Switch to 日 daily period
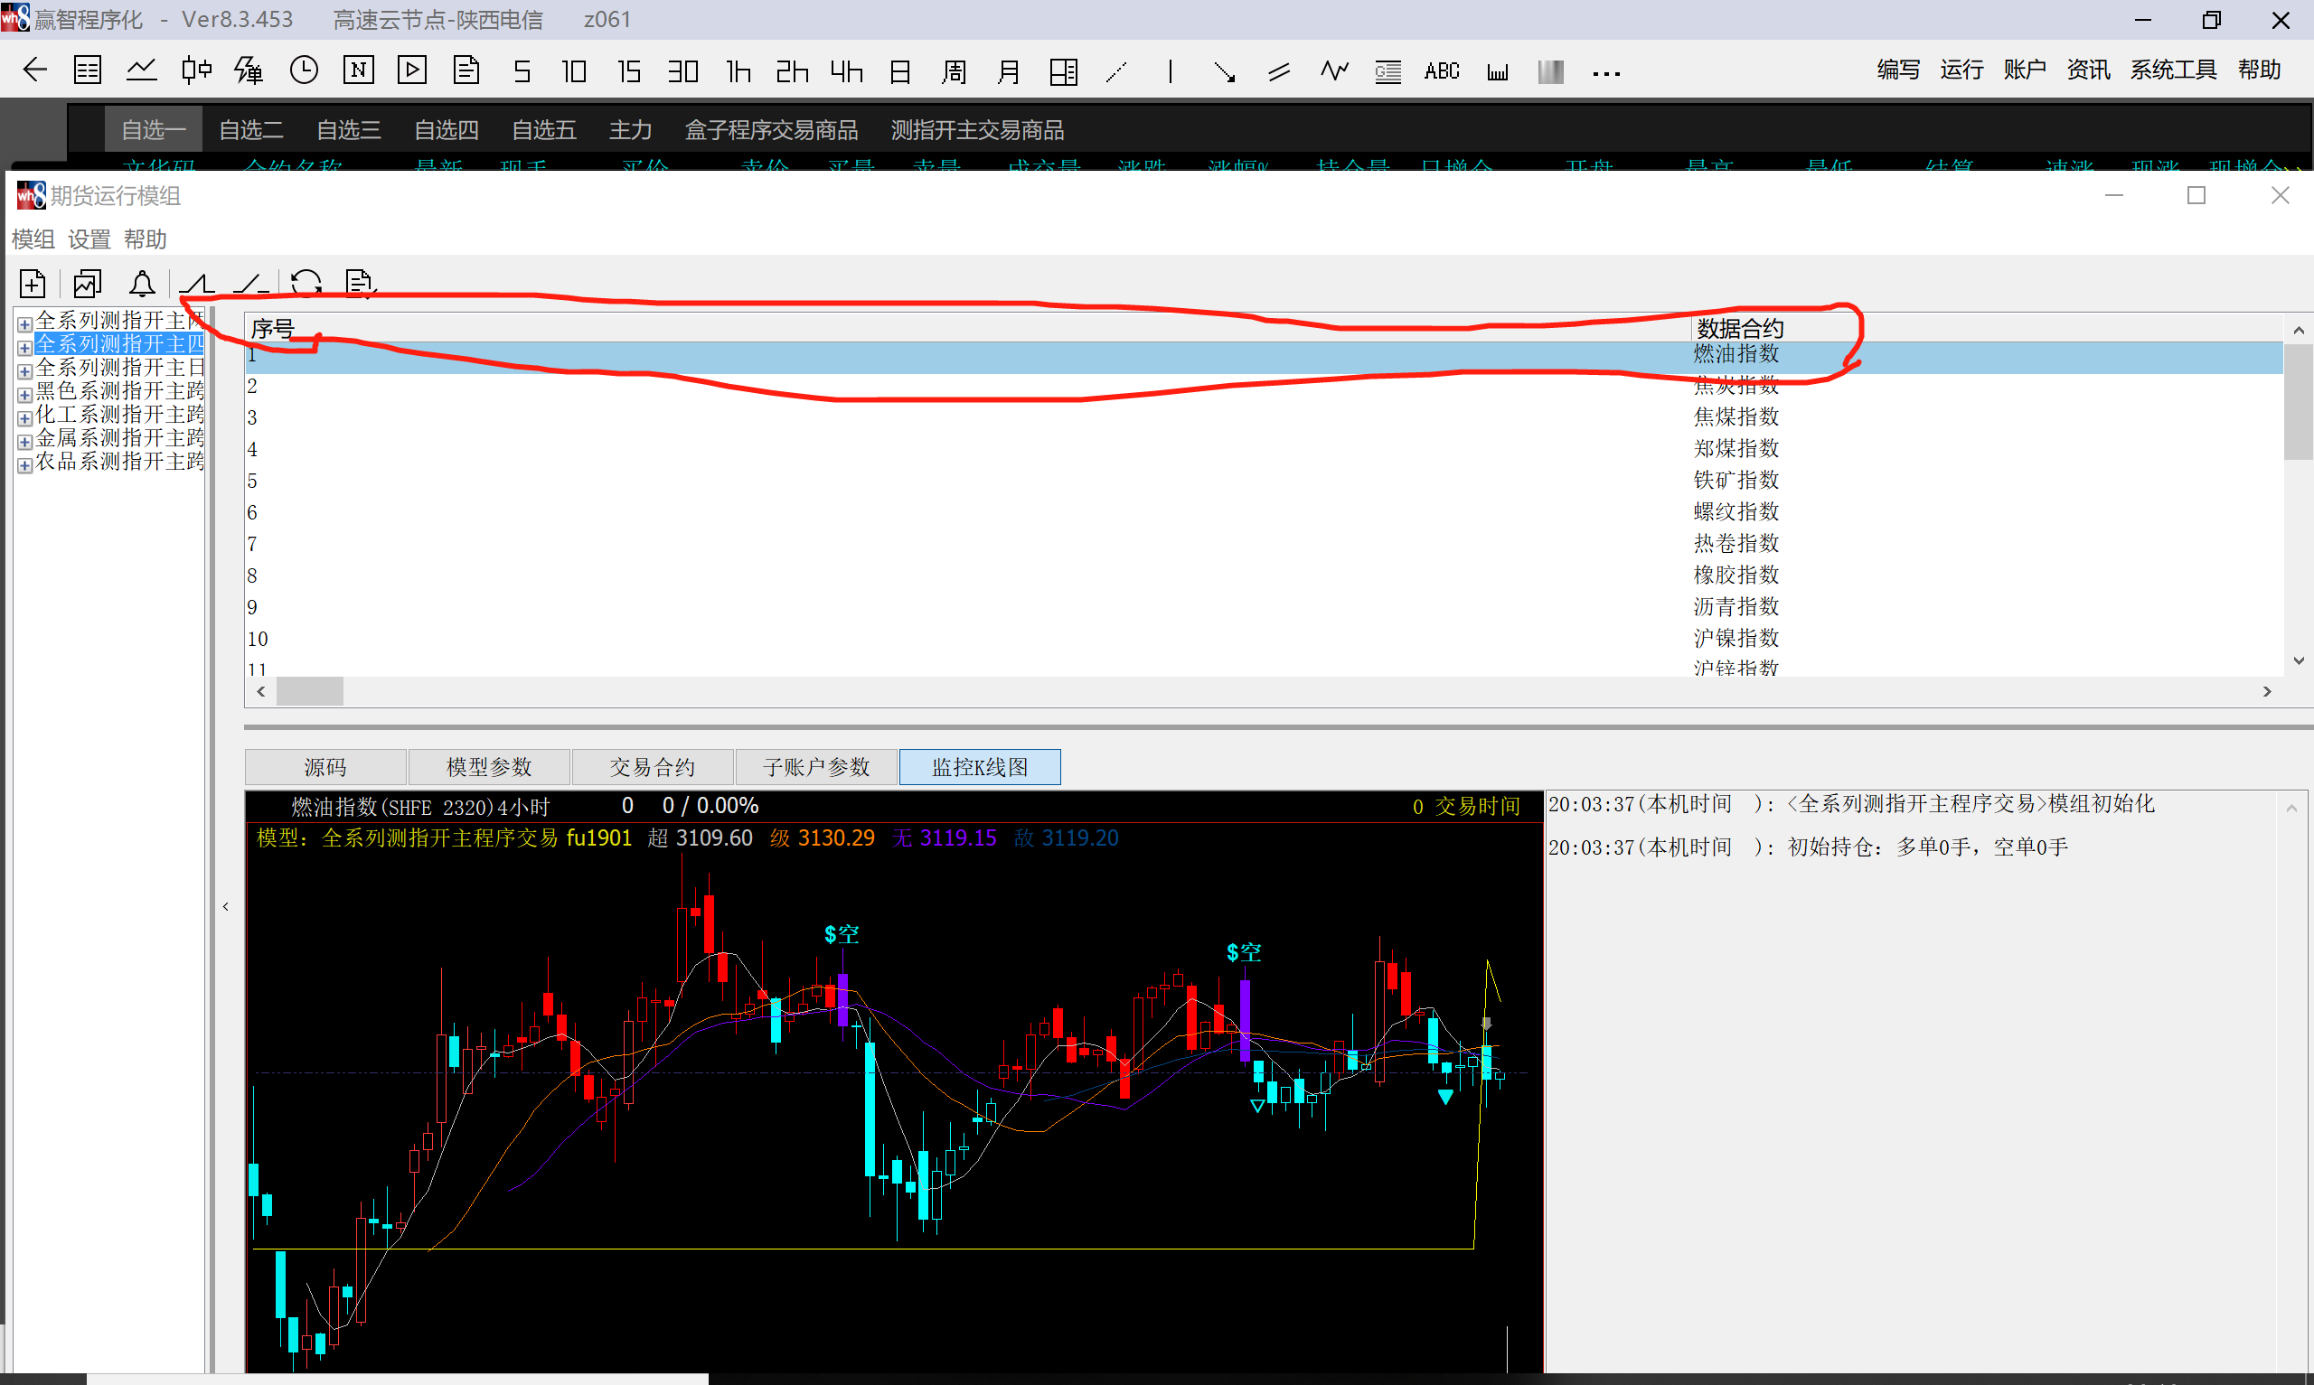 (899, 71)
